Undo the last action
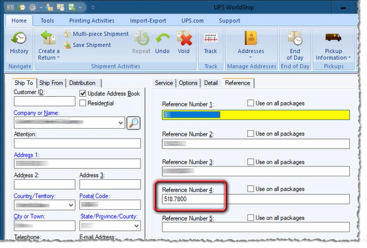This screenshot has width=367, height=248. 162,38
